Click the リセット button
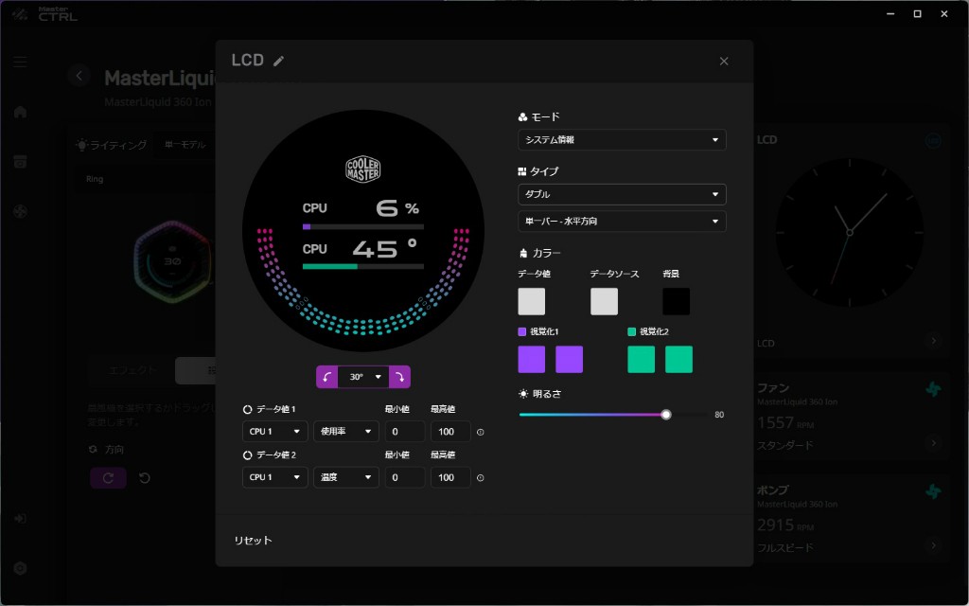Viewport: 969px width, 606px height. 253,541
